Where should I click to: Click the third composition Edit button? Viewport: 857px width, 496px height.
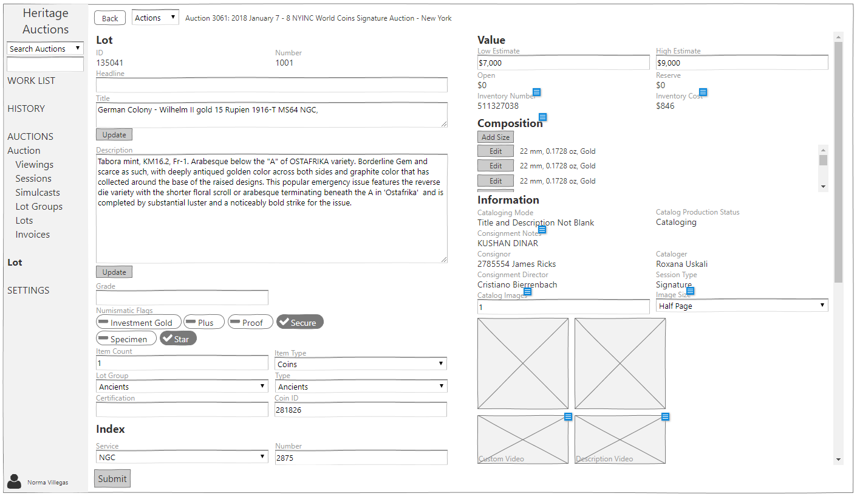point(496,181)
